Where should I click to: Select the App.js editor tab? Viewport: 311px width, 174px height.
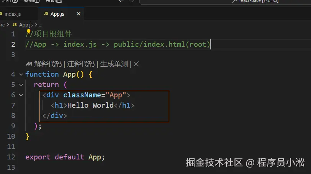[61, 14]
